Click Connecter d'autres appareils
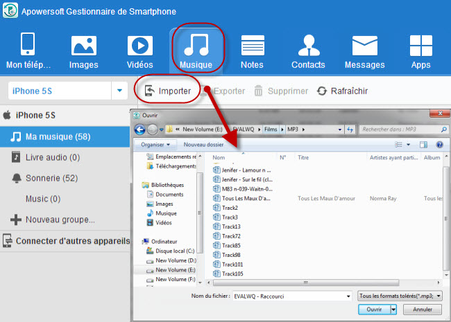 click(66, 241)
